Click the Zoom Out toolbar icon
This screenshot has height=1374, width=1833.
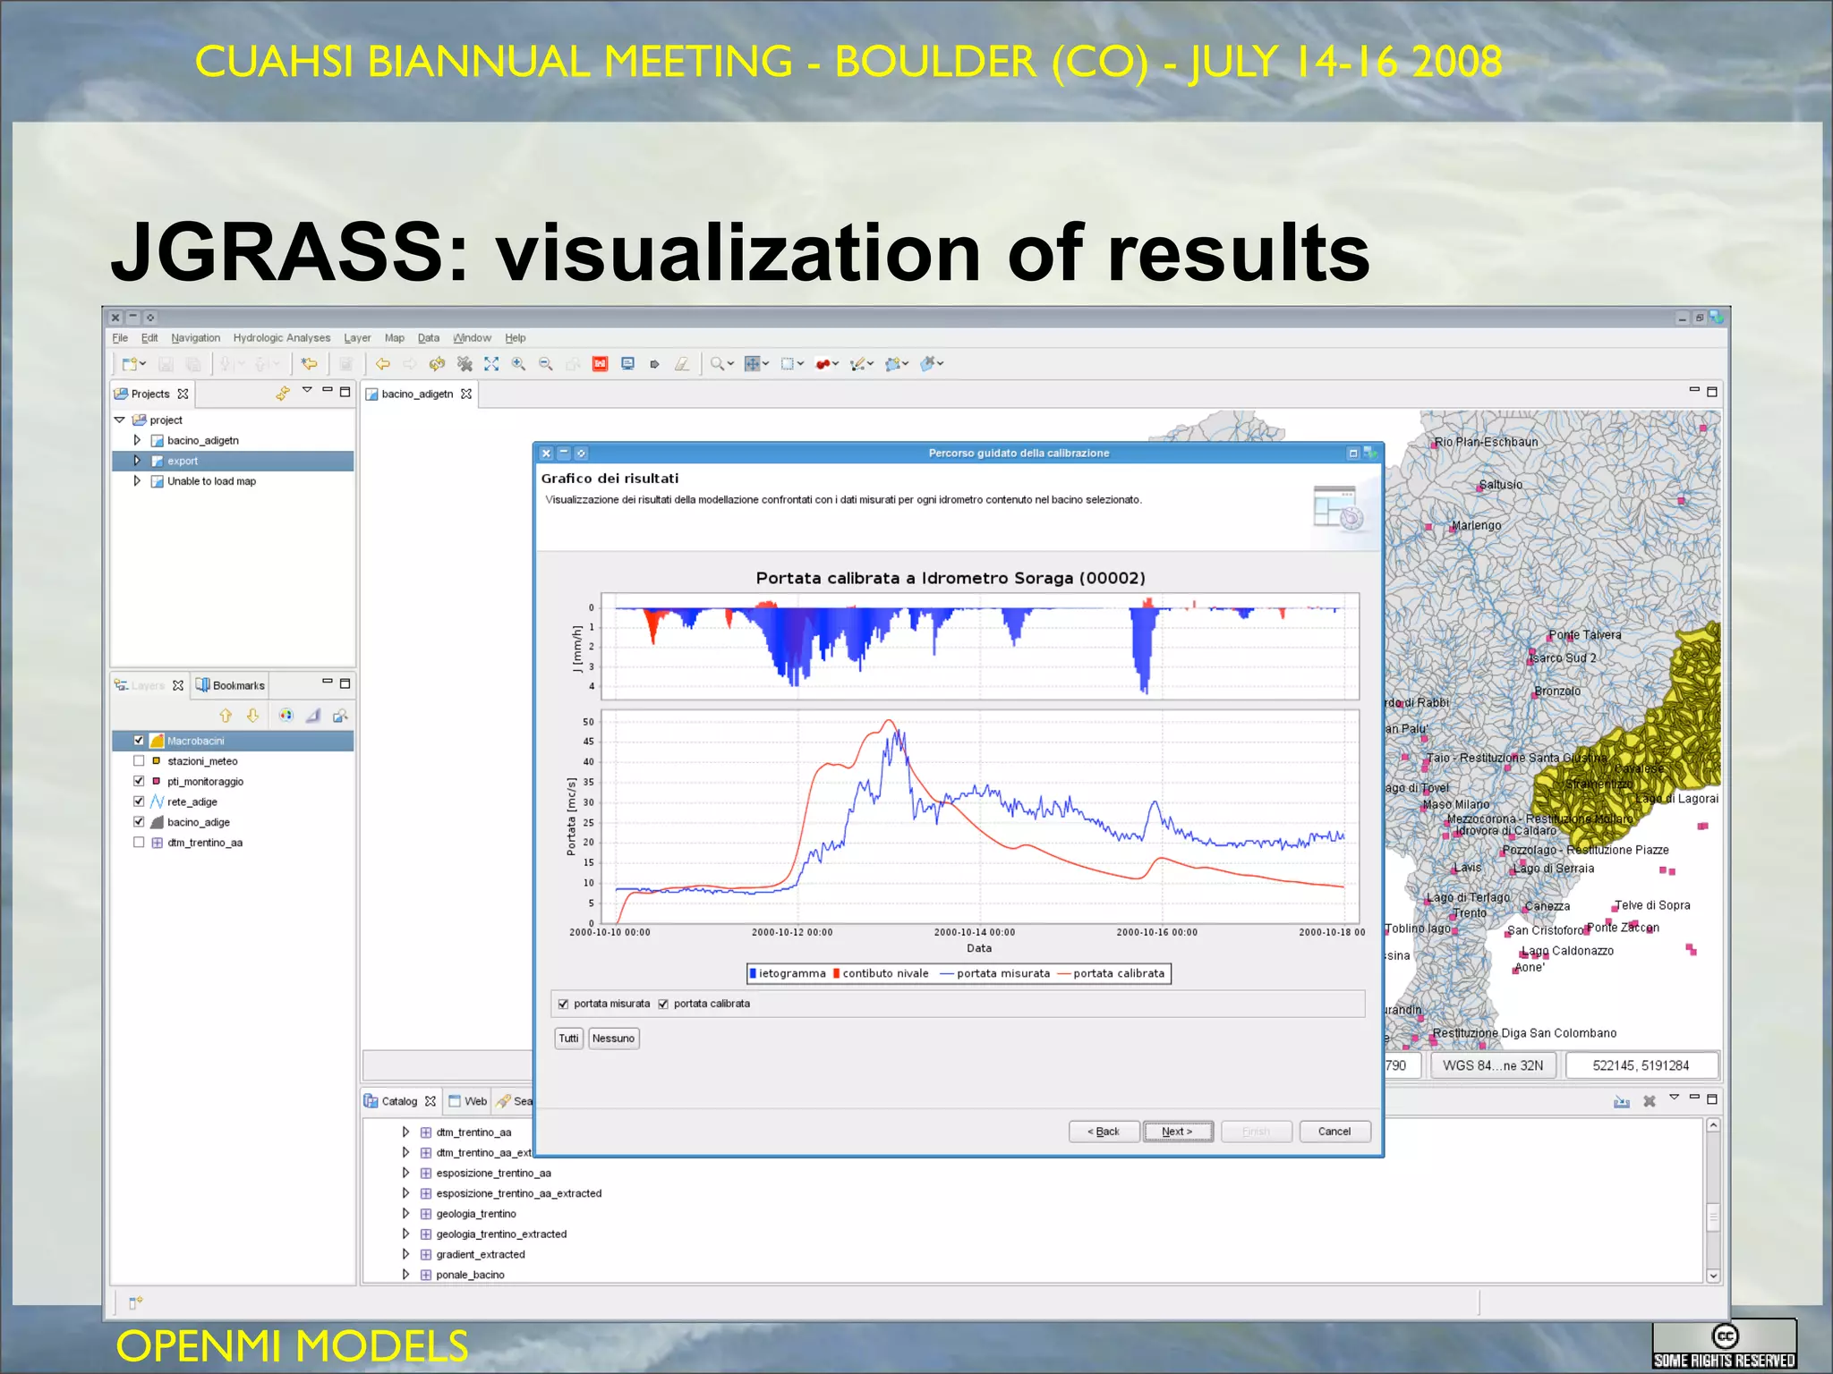tap(545, 364)
